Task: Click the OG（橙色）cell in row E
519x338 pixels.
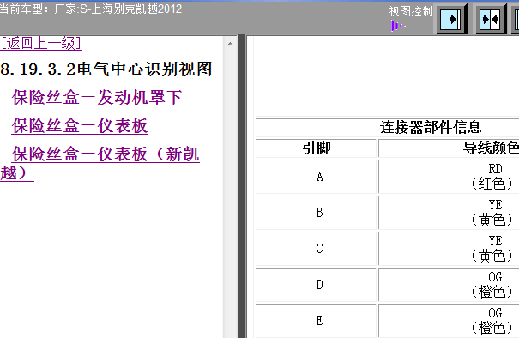Action: (x=449, y=321)
